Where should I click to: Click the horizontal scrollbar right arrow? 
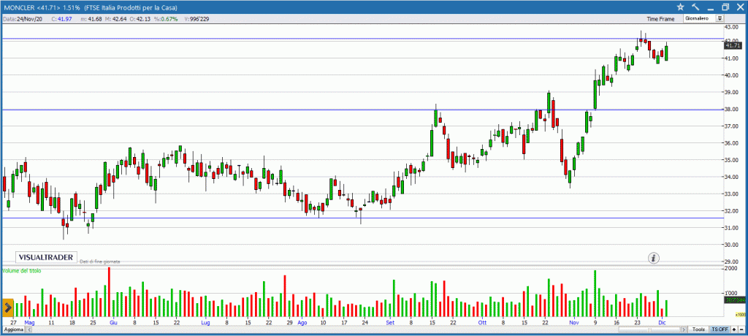pyautogui.click(x=684, y=330)
